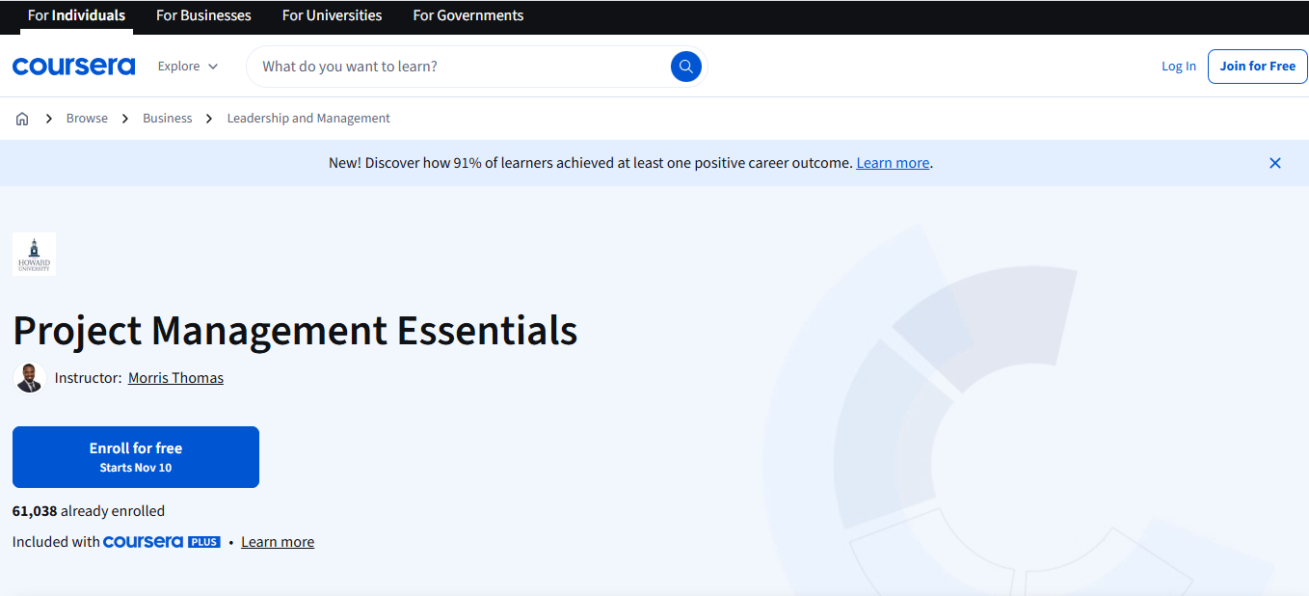Viewport: 1309px width, 596px height.
Task: Click Enroll for free
Action: [x=135, y=456]
